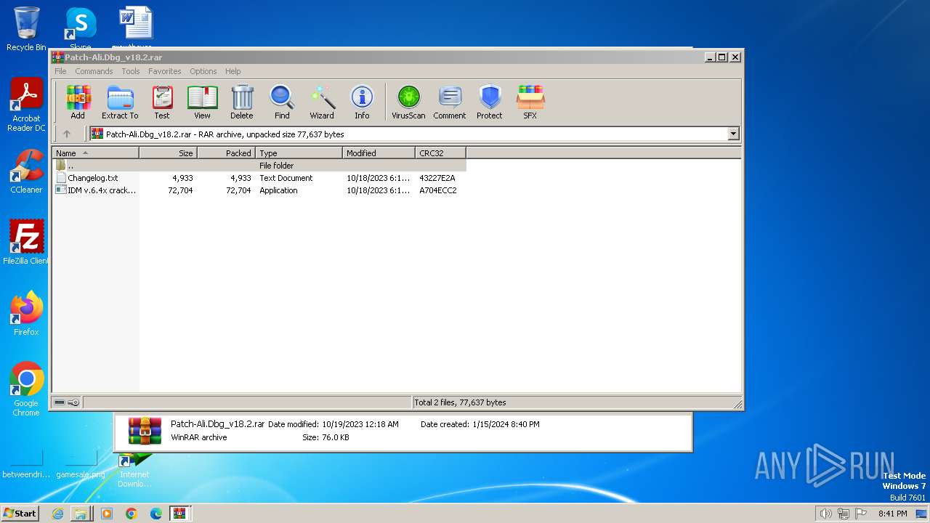The image size is (930, 523).
Task: Click the taskbar clock 8:41 PM
Action: click(892, 514)
